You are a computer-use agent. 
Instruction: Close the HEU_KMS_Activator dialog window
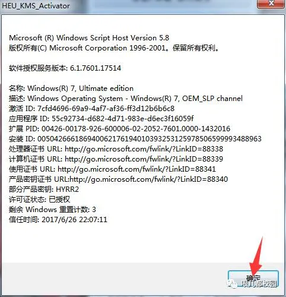[271, 4]
